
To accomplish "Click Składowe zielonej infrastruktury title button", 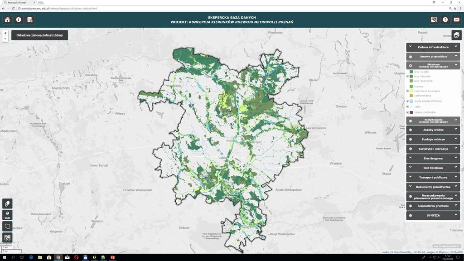I will pos(40,35).
